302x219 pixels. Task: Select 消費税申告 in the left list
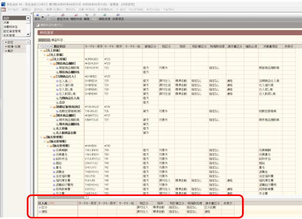14,27
